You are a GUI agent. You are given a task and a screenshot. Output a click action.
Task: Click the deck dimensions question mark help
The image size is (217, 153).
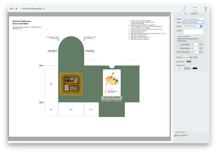(x=202, y=39)
